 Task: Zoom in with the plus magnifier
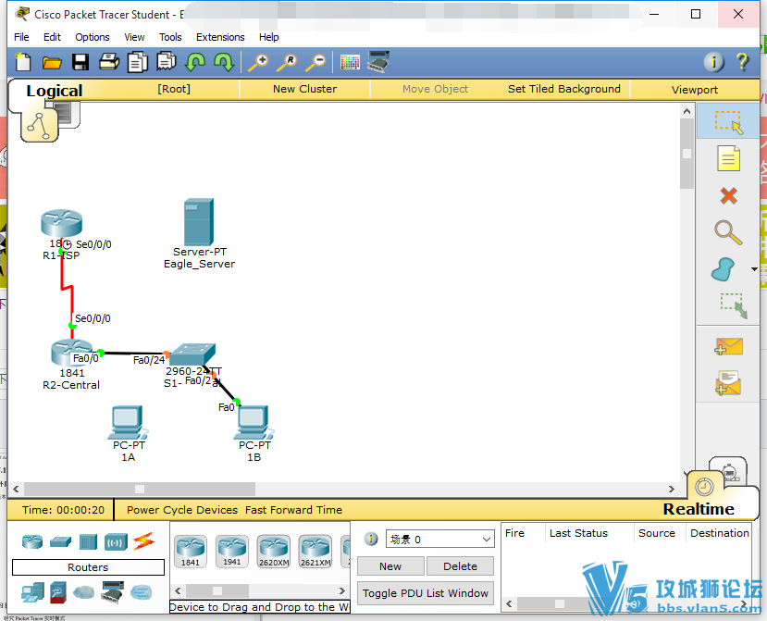258,63
